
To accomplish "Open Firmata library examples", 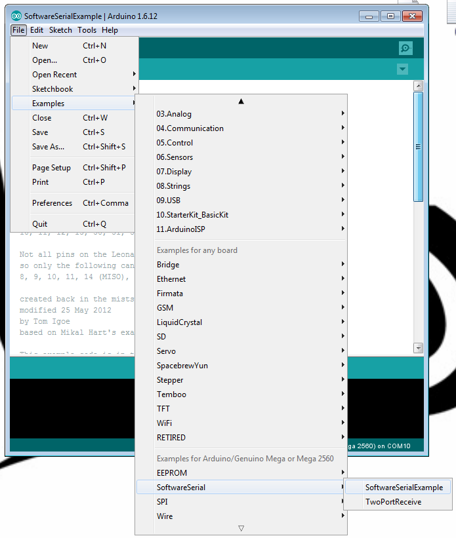I will tap(241, 294).
